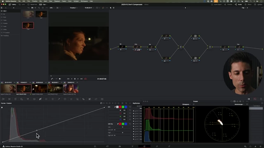Open the Power Window palette

[65, 99]
